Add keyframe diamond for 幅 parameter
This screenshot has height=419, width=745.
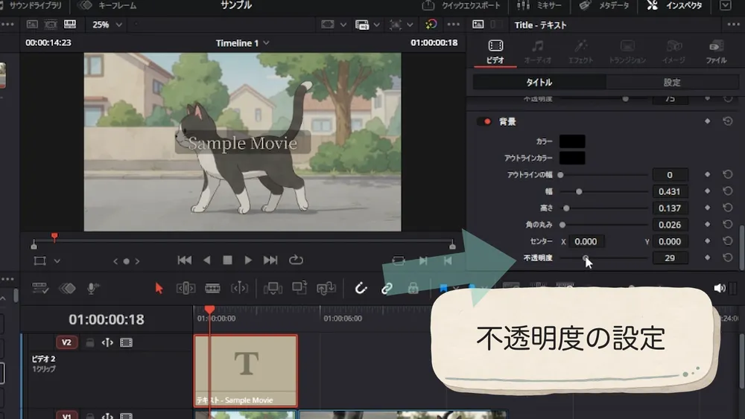[708, 191]
